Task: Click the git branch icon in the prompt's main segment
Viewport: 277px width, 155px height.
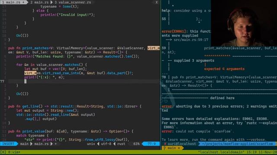Action: [164, 148]
